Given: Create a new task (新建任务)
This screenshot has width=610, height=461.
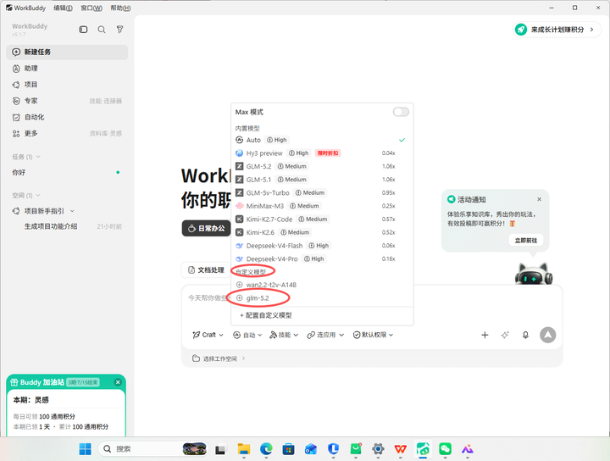Looking at the screenshot, I should (67, 53).
